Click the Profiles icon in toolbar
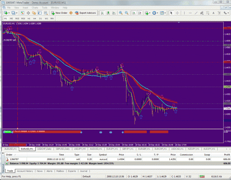The image size is (231, 180). point(13,13)
